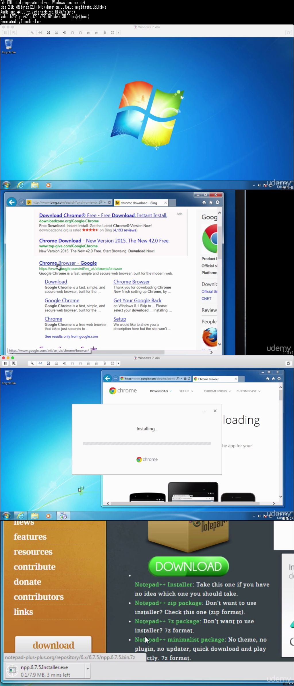Expand the CHROMECAST menu on the Chrome page
294x686 pixels.
pyautogui.click(x=249, y=391)
